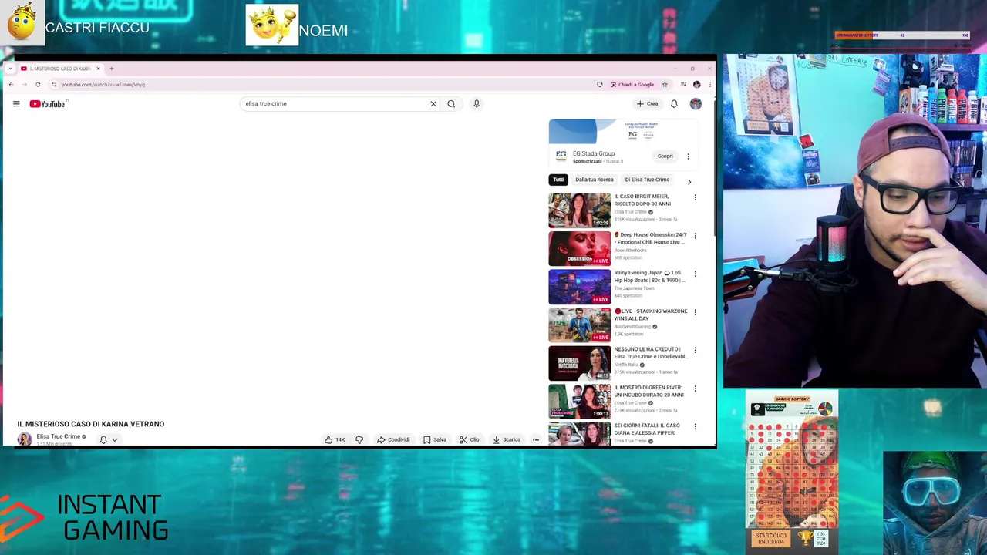
Task: Open options for the EG Stada Group ad
Action: [688, 156]
